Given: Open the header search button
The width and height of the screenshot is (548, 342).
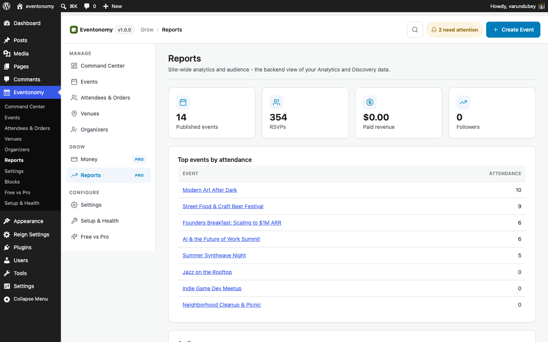Looking at the screenshot, I should coord(415,30).
